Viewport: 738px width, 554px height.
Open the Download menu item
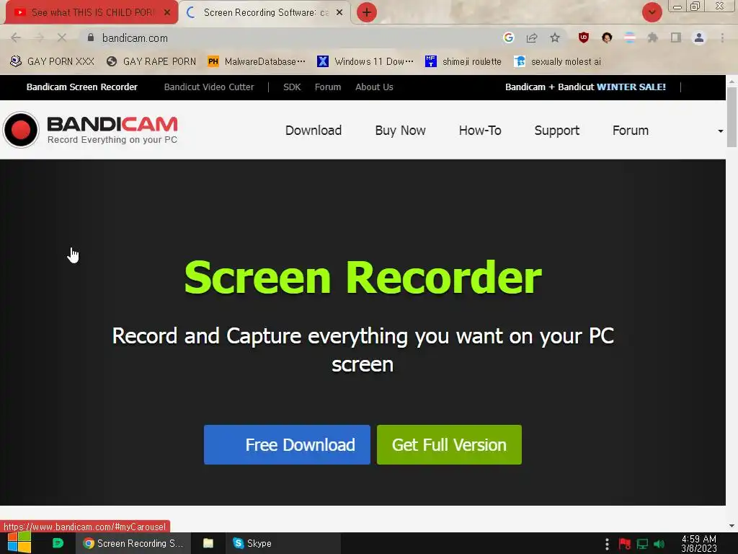314,131
